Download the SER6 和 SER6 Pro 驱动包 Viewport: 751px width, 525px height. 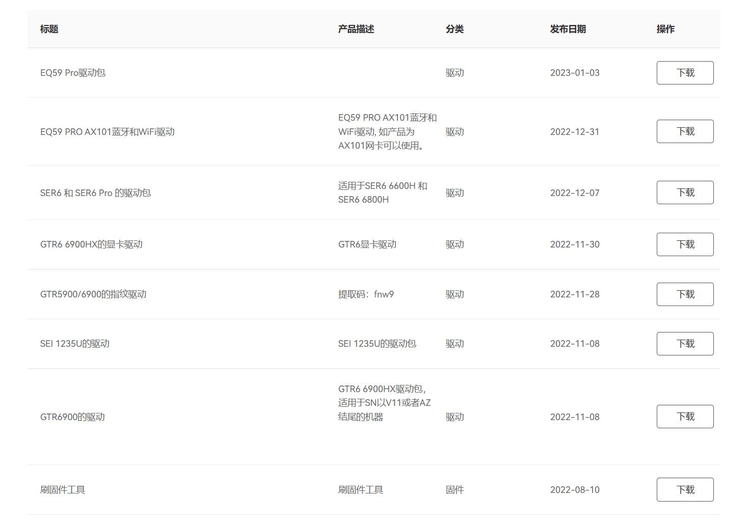coord(685,192)
